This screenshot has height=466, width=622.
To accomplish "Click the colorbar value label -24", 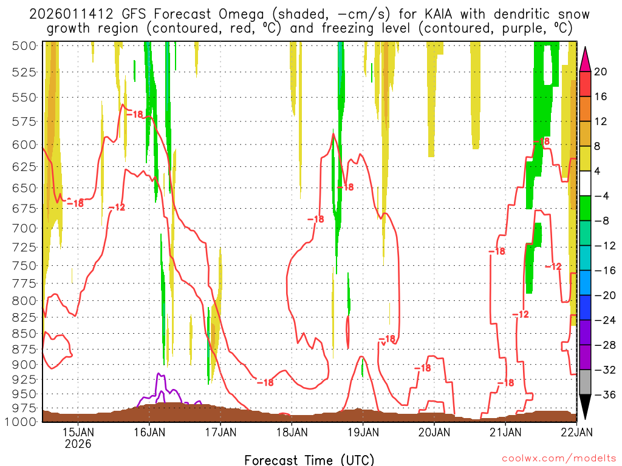I will pyautogui.click(x=605, y=320).
